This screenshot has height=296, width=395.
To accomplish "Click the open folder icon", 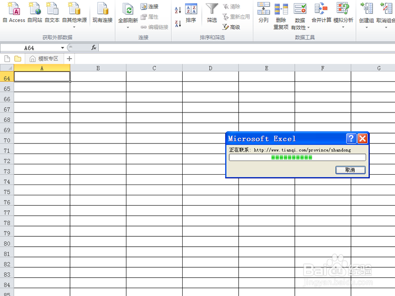I will 18,59.
